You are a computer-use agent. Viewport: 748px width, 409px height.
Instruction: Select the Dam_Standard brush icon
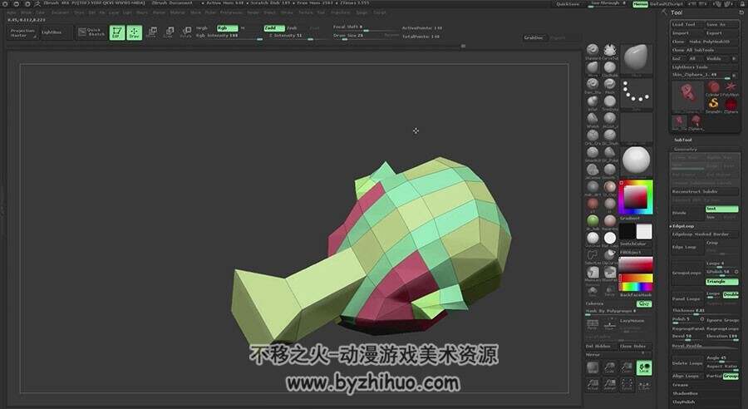593,86
